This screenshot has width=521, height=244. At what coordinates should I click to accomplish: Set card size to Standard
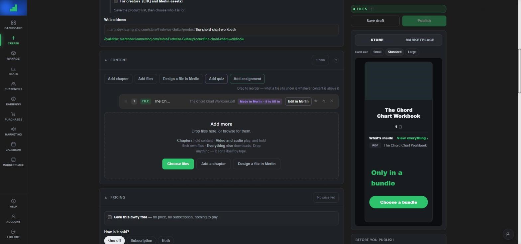(x=394, y=52)
